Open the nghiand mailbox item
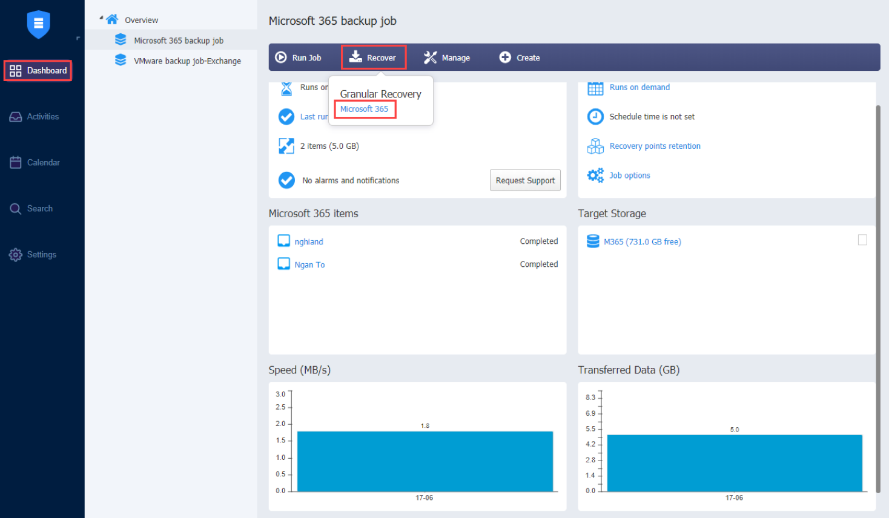 coord(308,241)
